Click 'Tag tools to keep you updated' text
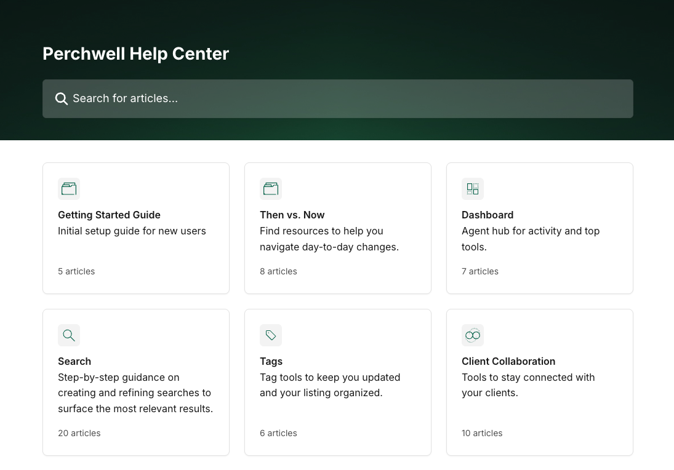674x470 pixels. point(330,385)
